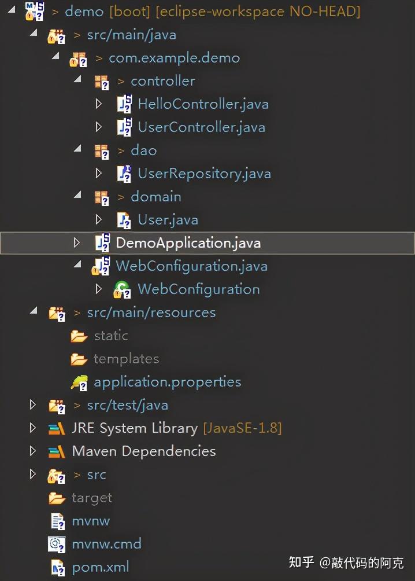Screen dimensions: 415x581
Task: Select the target folder
Action: click(x=92, y=498)
